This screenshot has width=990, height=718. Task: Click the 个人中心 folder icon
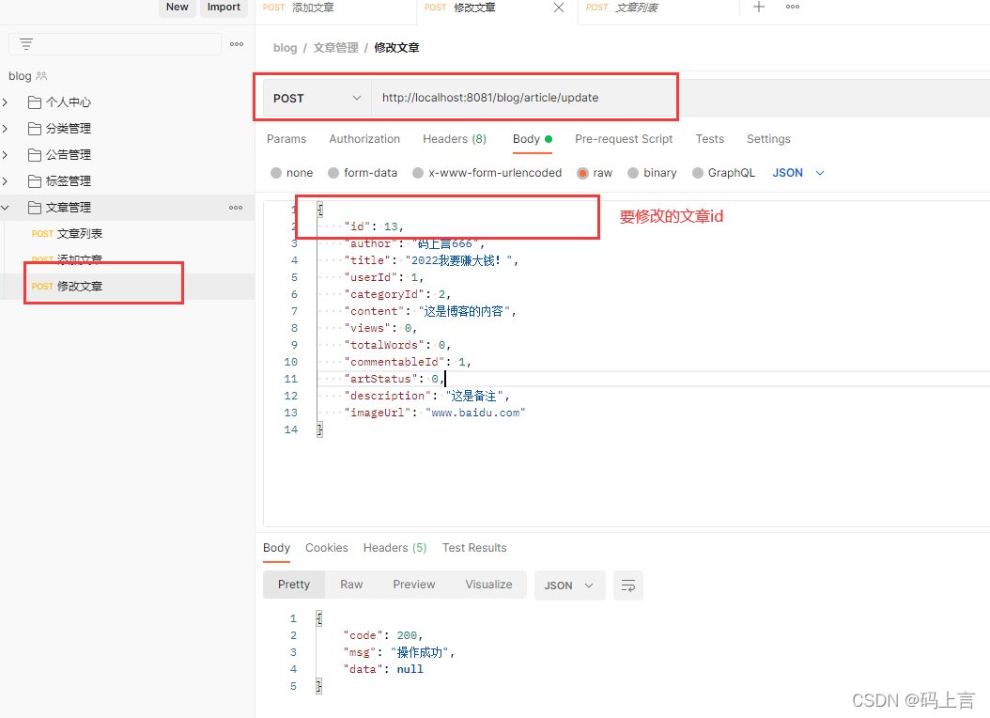[35, 102]
